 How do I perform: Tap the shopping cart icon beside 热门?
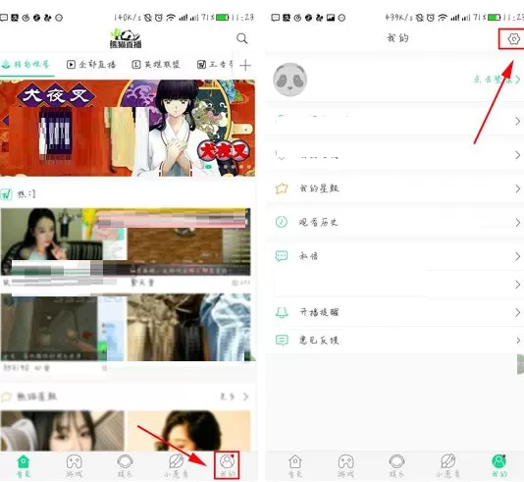tap(6, 194)
